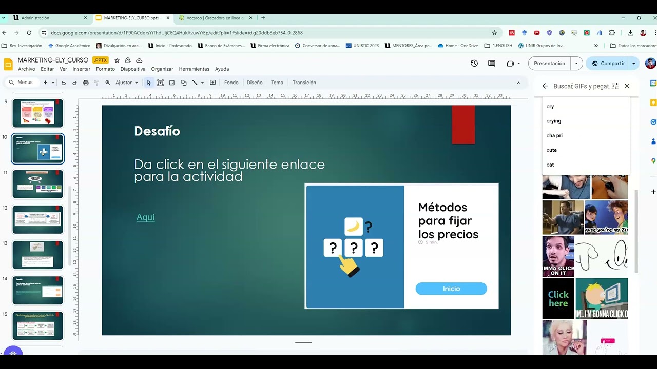Bookmark this page with the star icon

(494, 33)
